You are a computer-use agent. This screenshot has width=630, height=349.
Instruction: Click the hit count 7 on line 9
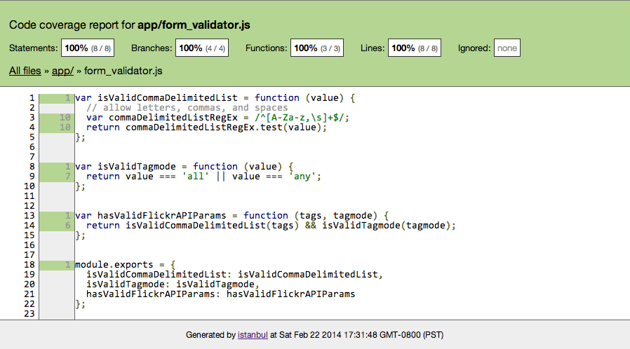(x=68, y=177)
